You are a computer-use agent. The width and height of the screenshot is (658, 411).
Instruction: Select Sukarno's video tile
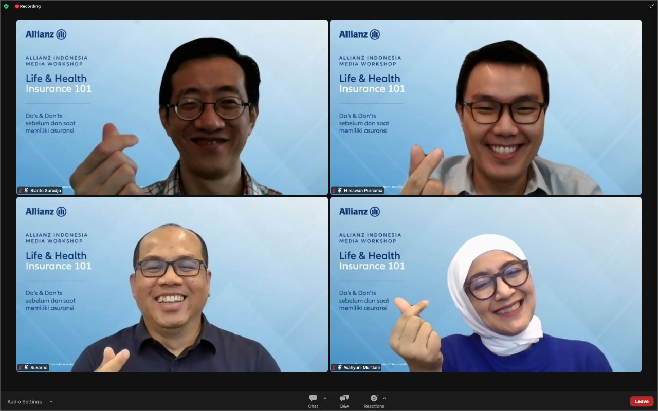coord(172,285)
